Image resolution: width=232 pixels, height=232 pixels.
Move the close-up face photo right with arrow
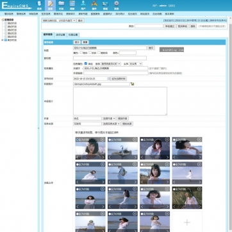pyautogui.click(x=103, y=157)
